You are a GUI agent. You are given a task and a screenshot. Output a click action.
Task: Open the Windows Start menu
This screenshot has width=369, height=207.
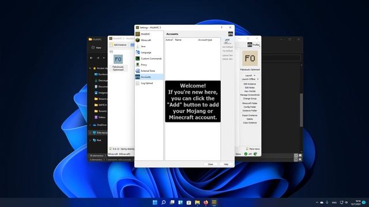click(155, 202)
